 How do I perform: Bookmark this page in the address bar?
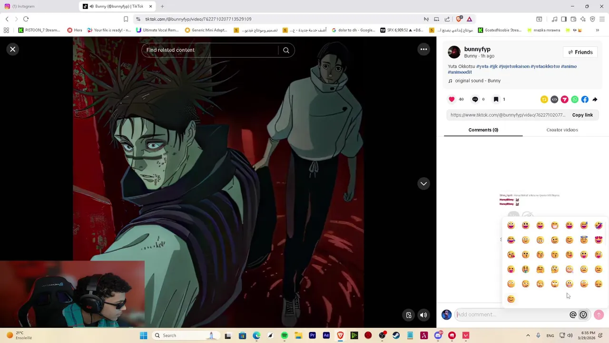(126, 19)
